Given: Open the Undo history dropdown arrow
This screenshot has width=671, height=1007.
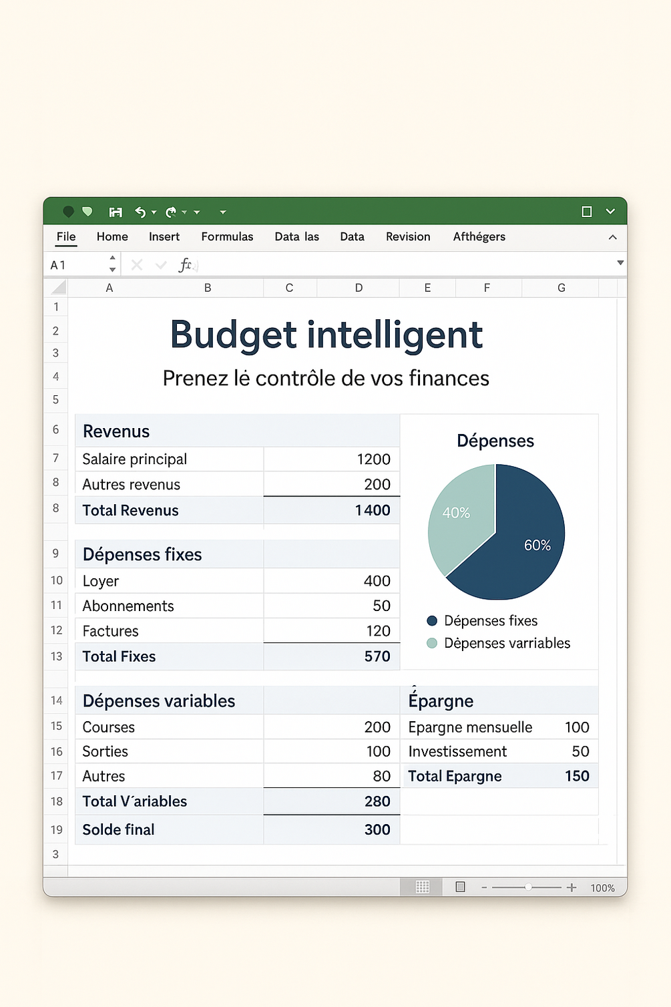Looking at the screenshot, I should 154,212.
